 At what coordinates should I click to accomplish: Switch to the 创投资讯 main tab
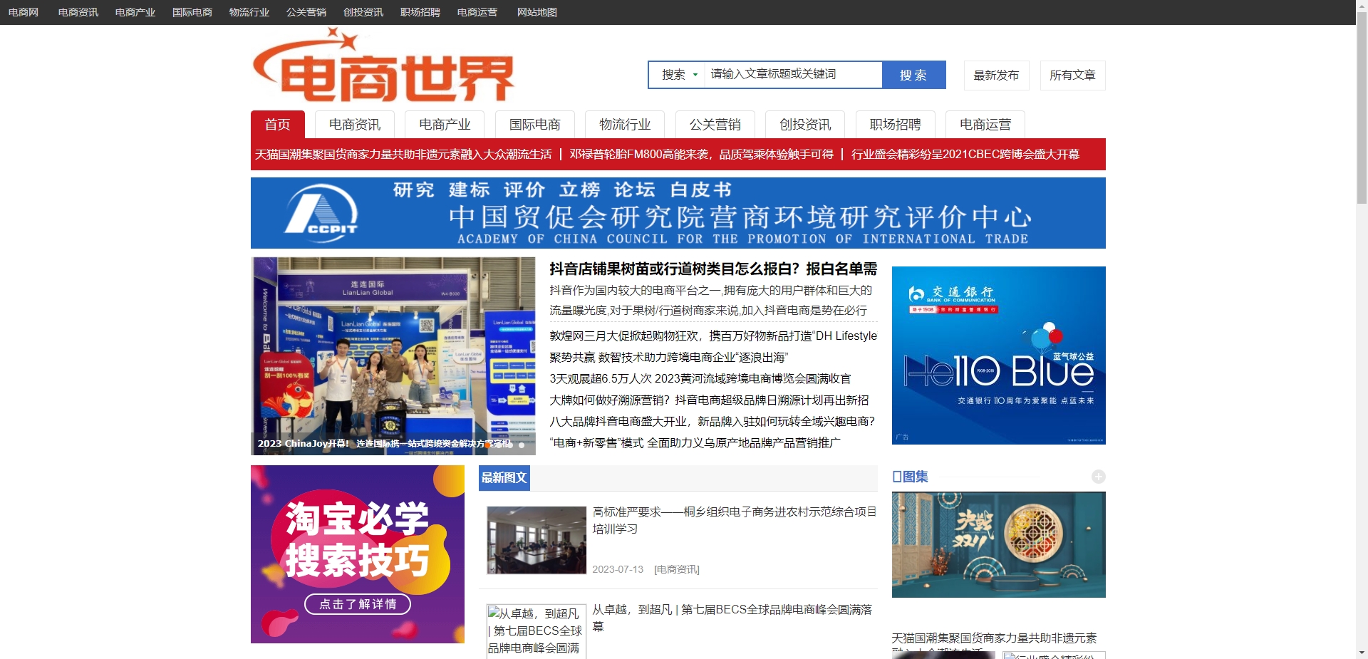(805, 125)
